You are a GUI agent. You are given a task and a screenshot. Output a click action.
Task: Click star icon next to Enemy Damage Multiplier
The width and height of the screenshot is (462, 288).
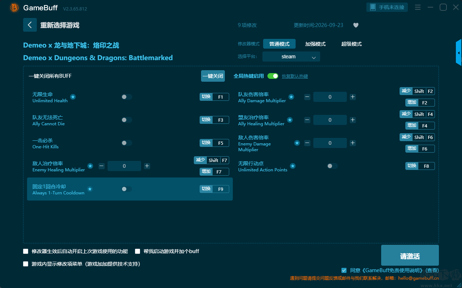click(297, 143)
